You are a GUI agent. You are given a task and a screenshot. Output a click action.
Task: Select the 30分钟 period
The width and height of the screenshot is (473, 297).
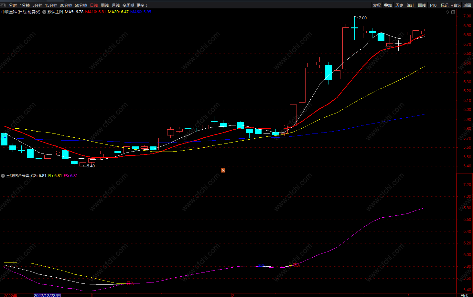click(66, 5)
